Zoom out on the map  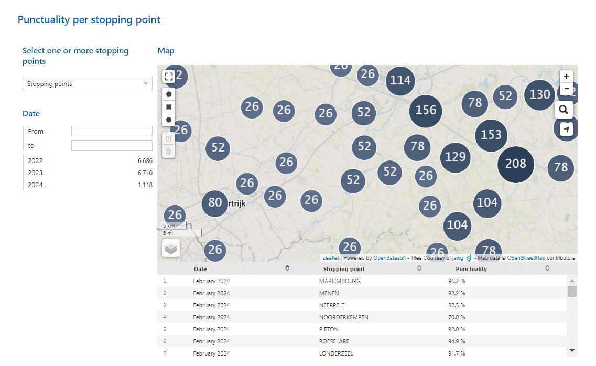pos(566,89)
